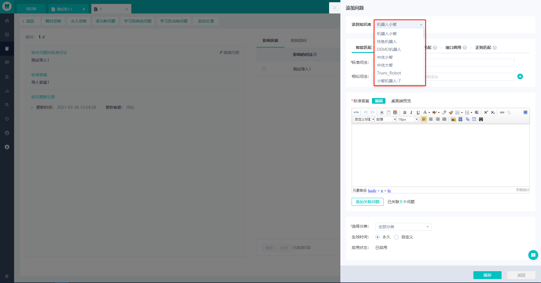Select 小智机器人-7 from the list
This screenshot has width=541, height=283.
click(389, 81)
